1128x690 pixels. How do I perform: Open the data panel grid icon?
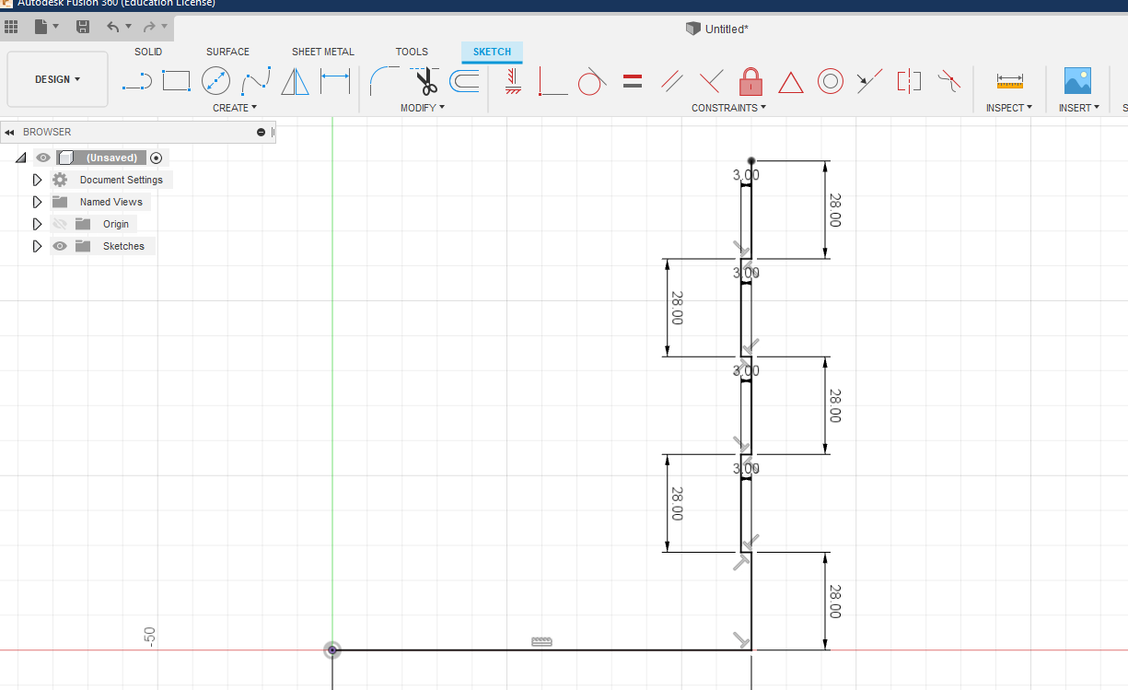tap(11, 27)
